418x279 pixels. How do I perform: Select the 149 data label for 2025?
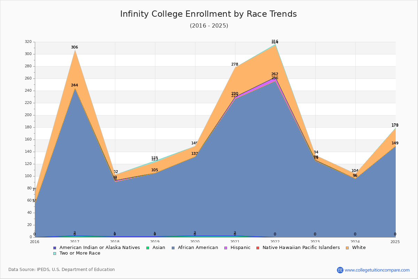click(x=395, y=143)
